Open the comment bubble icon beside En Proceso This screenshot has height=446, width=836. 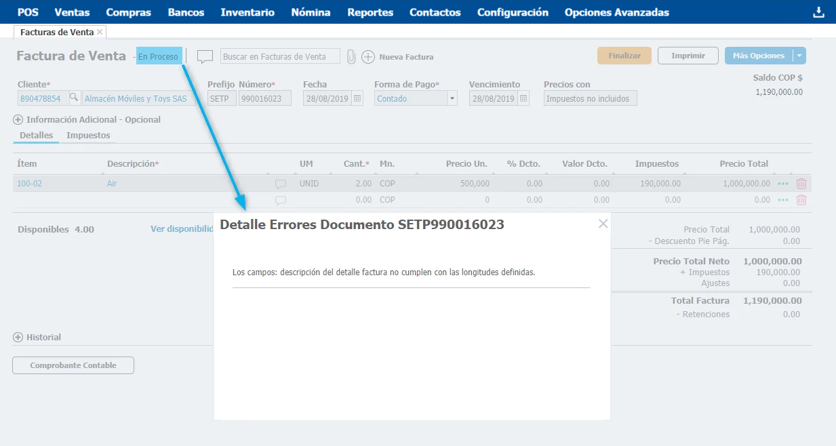205,57
